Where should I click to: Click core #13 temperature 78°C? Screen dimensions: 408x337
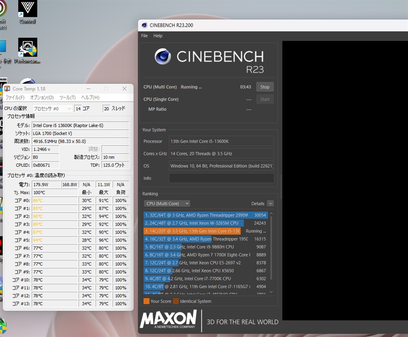(x=55, y=303)
